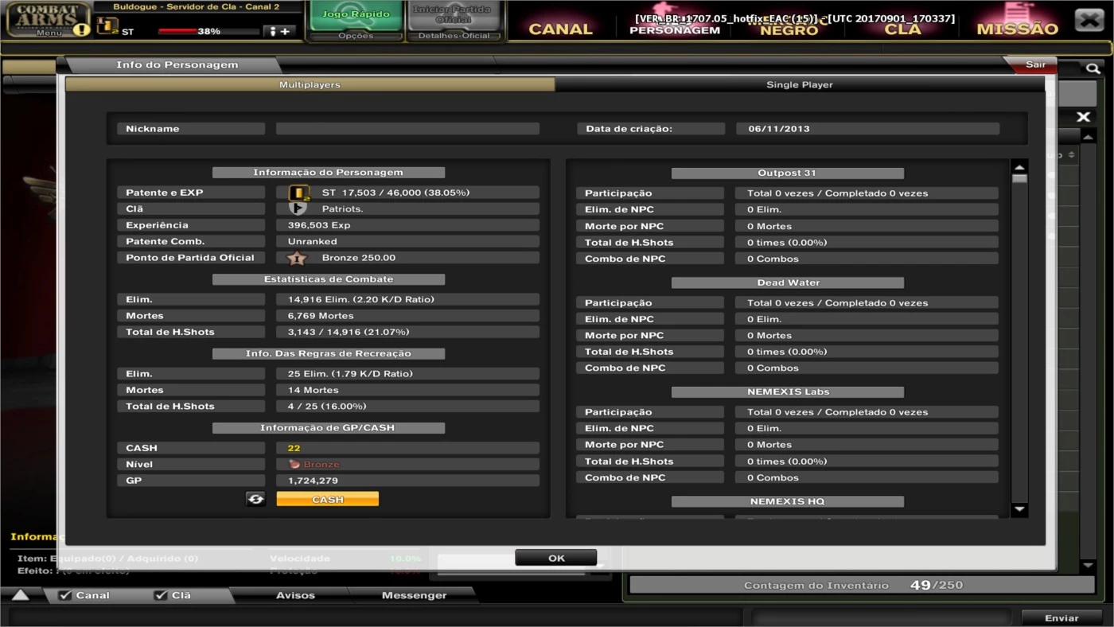Expand chat window with up arrow

[20, 595]
